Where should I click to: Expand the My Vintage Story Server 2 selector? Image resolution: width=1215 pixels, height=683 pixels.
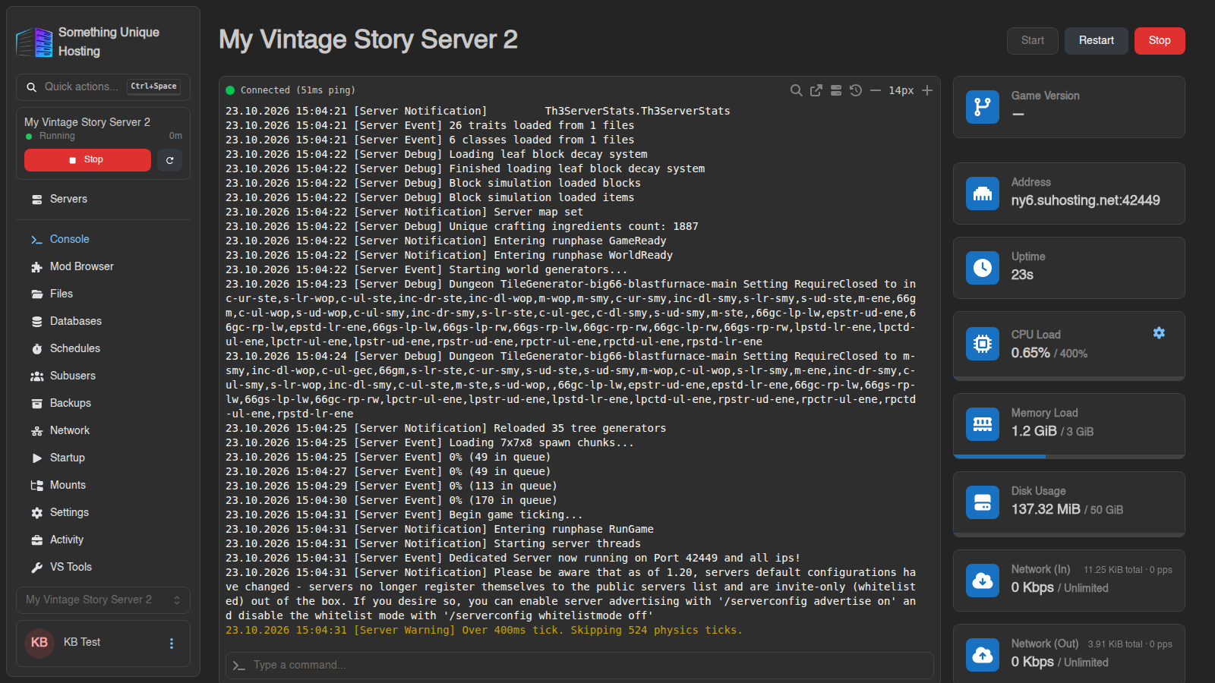tap(103, 600)
